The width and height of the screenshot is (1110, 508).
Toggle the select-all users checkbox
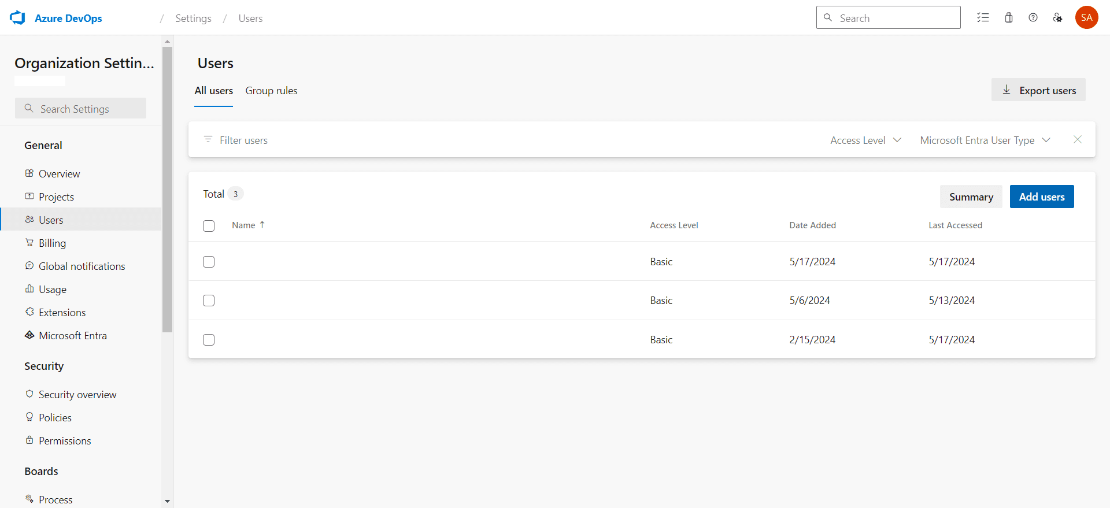point(209,226)
